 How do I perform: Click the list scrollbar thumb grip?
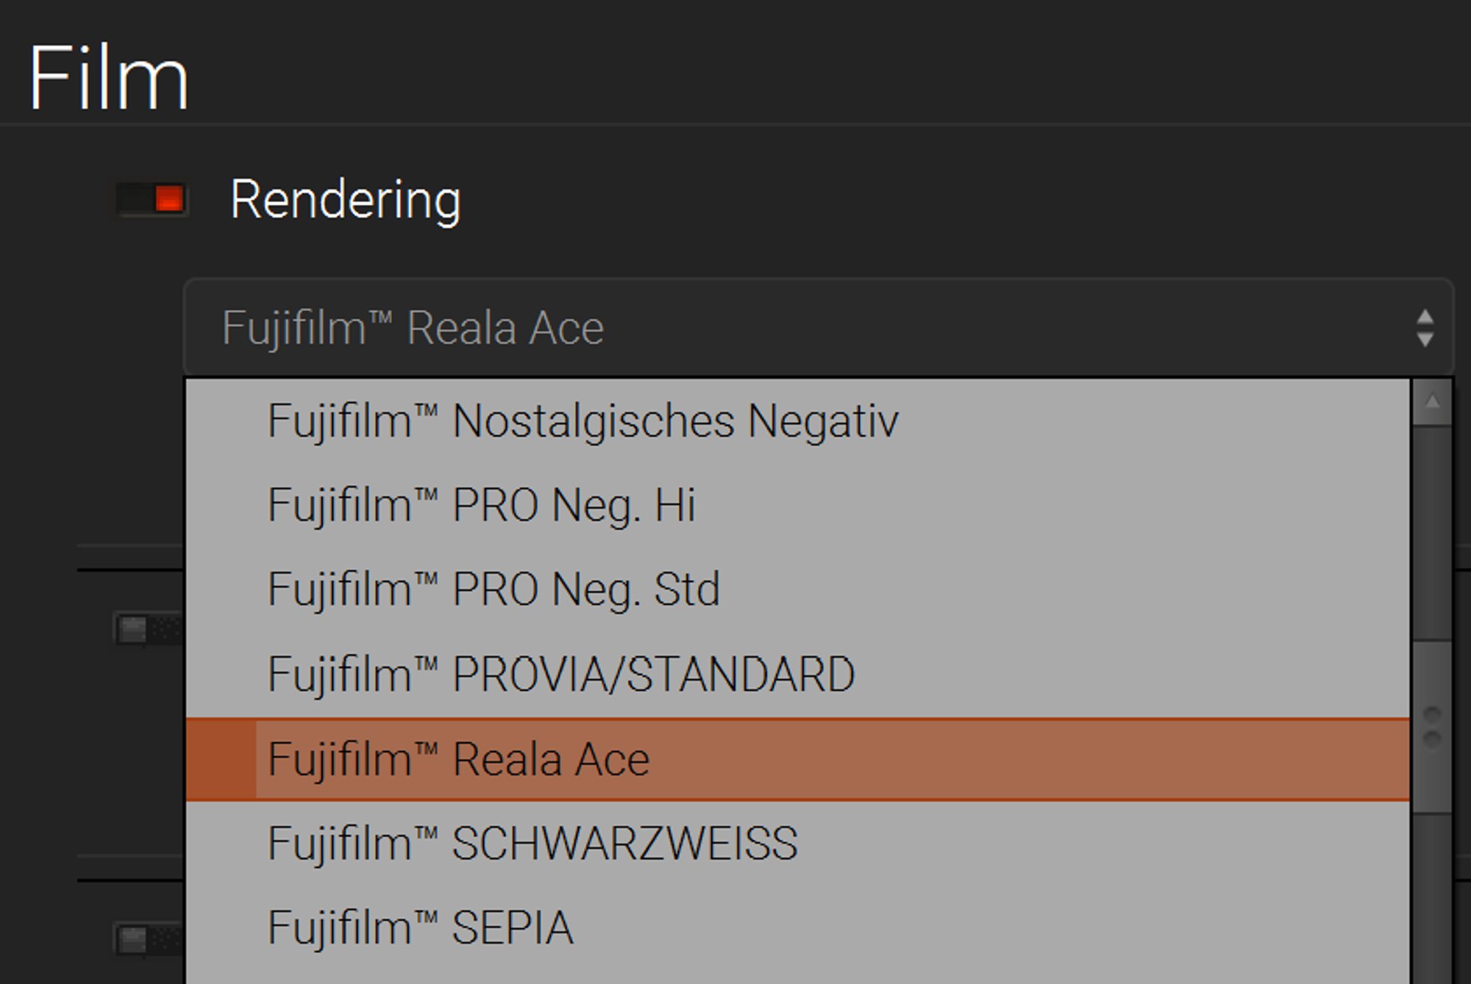tap(1432, 726)
